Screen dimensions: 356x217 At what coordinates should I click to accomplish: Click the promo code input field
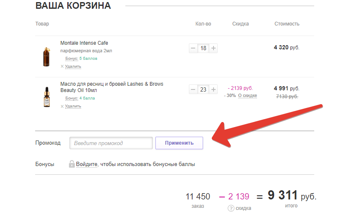[x=111, y=143]
